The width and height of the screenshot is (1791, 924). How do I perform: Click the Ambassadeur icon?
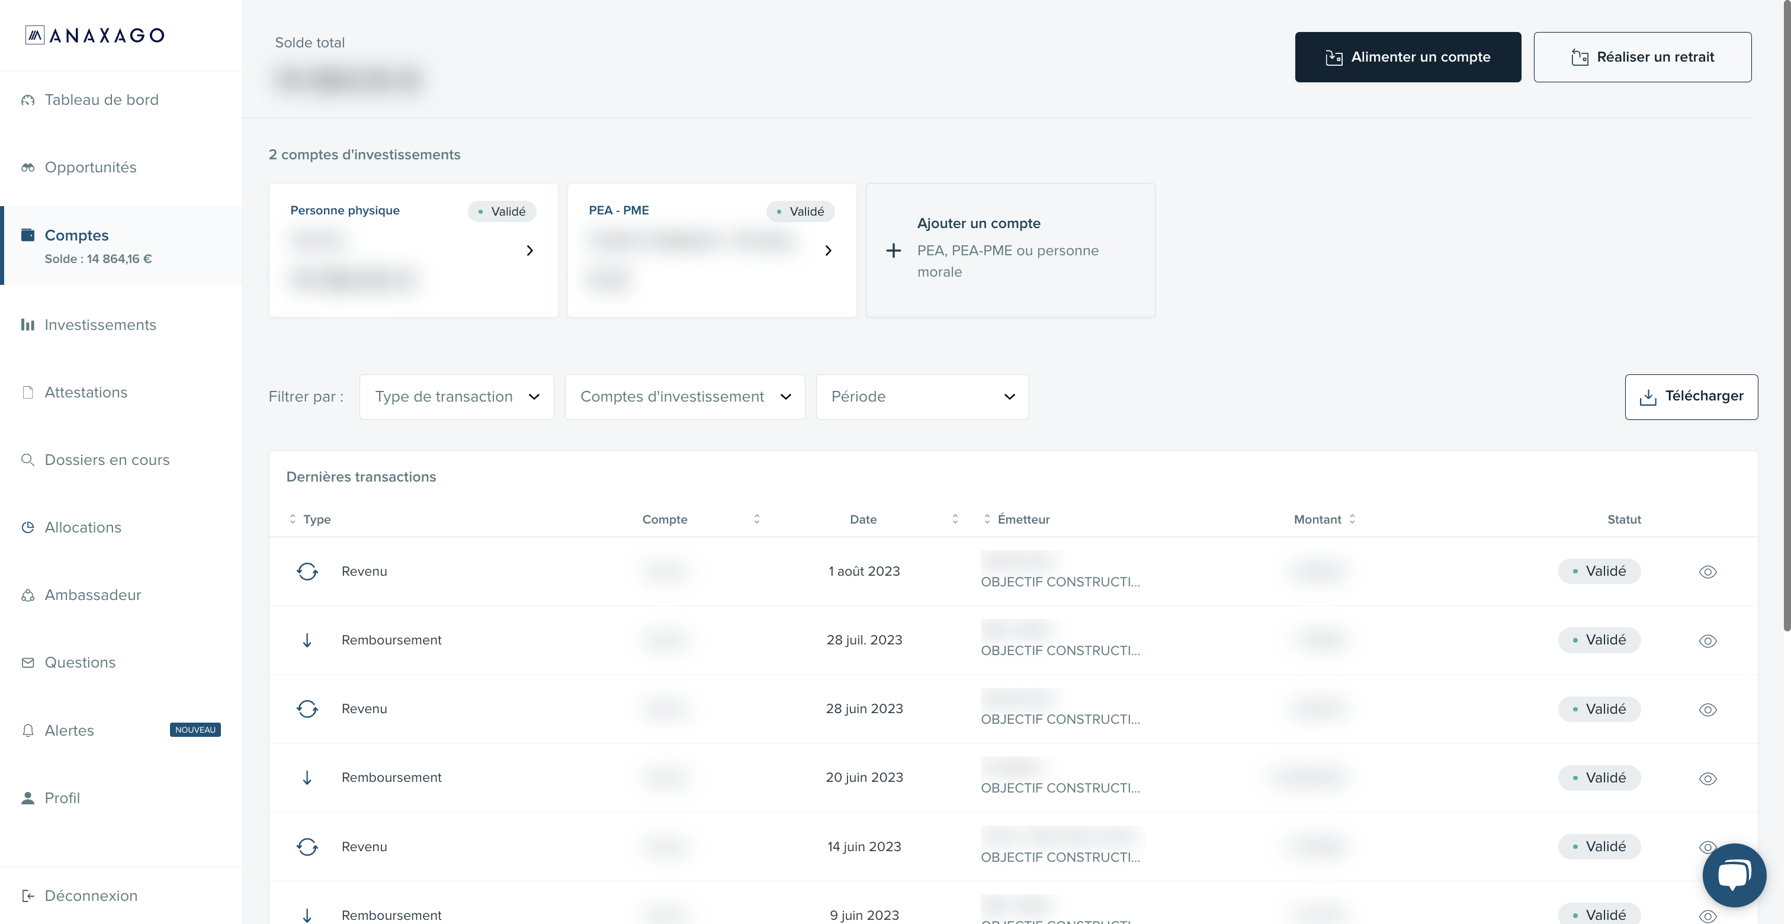28,595
